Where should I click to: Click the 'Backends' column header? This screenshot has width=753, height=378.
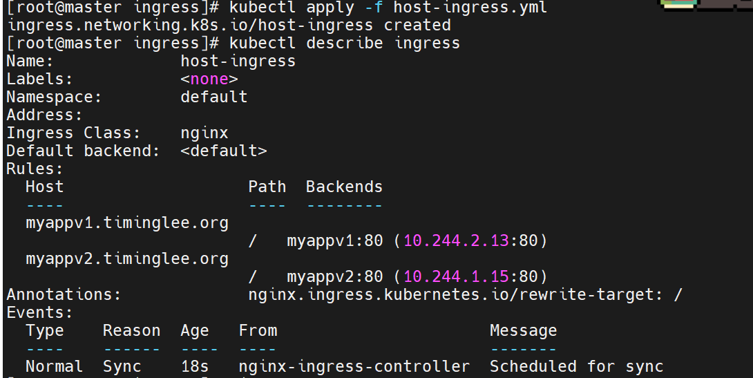pyautogui.click(x=344, y=187)
